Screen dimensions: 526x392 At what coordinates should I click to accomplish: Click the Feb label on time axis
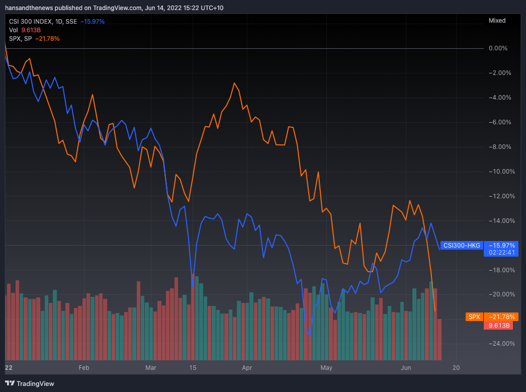[x=83, y=368]
